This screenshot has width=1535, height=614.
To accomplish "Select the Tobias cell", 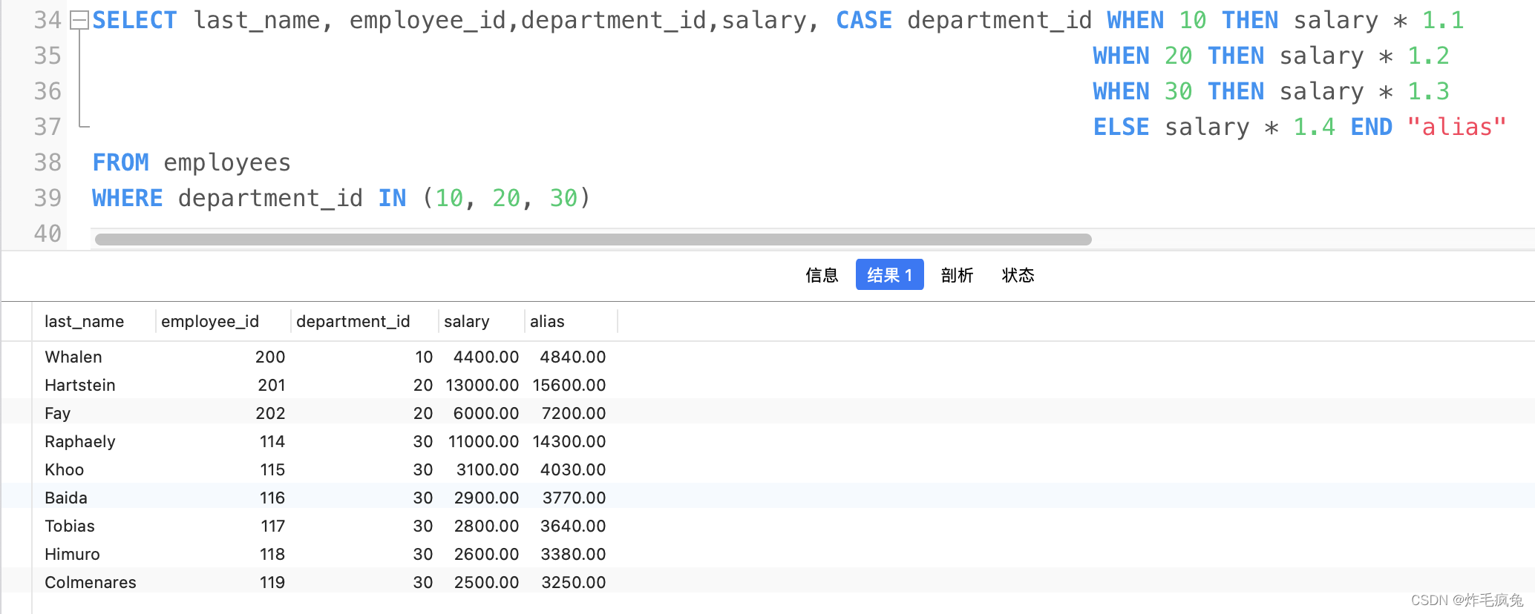I will point(70,526).
